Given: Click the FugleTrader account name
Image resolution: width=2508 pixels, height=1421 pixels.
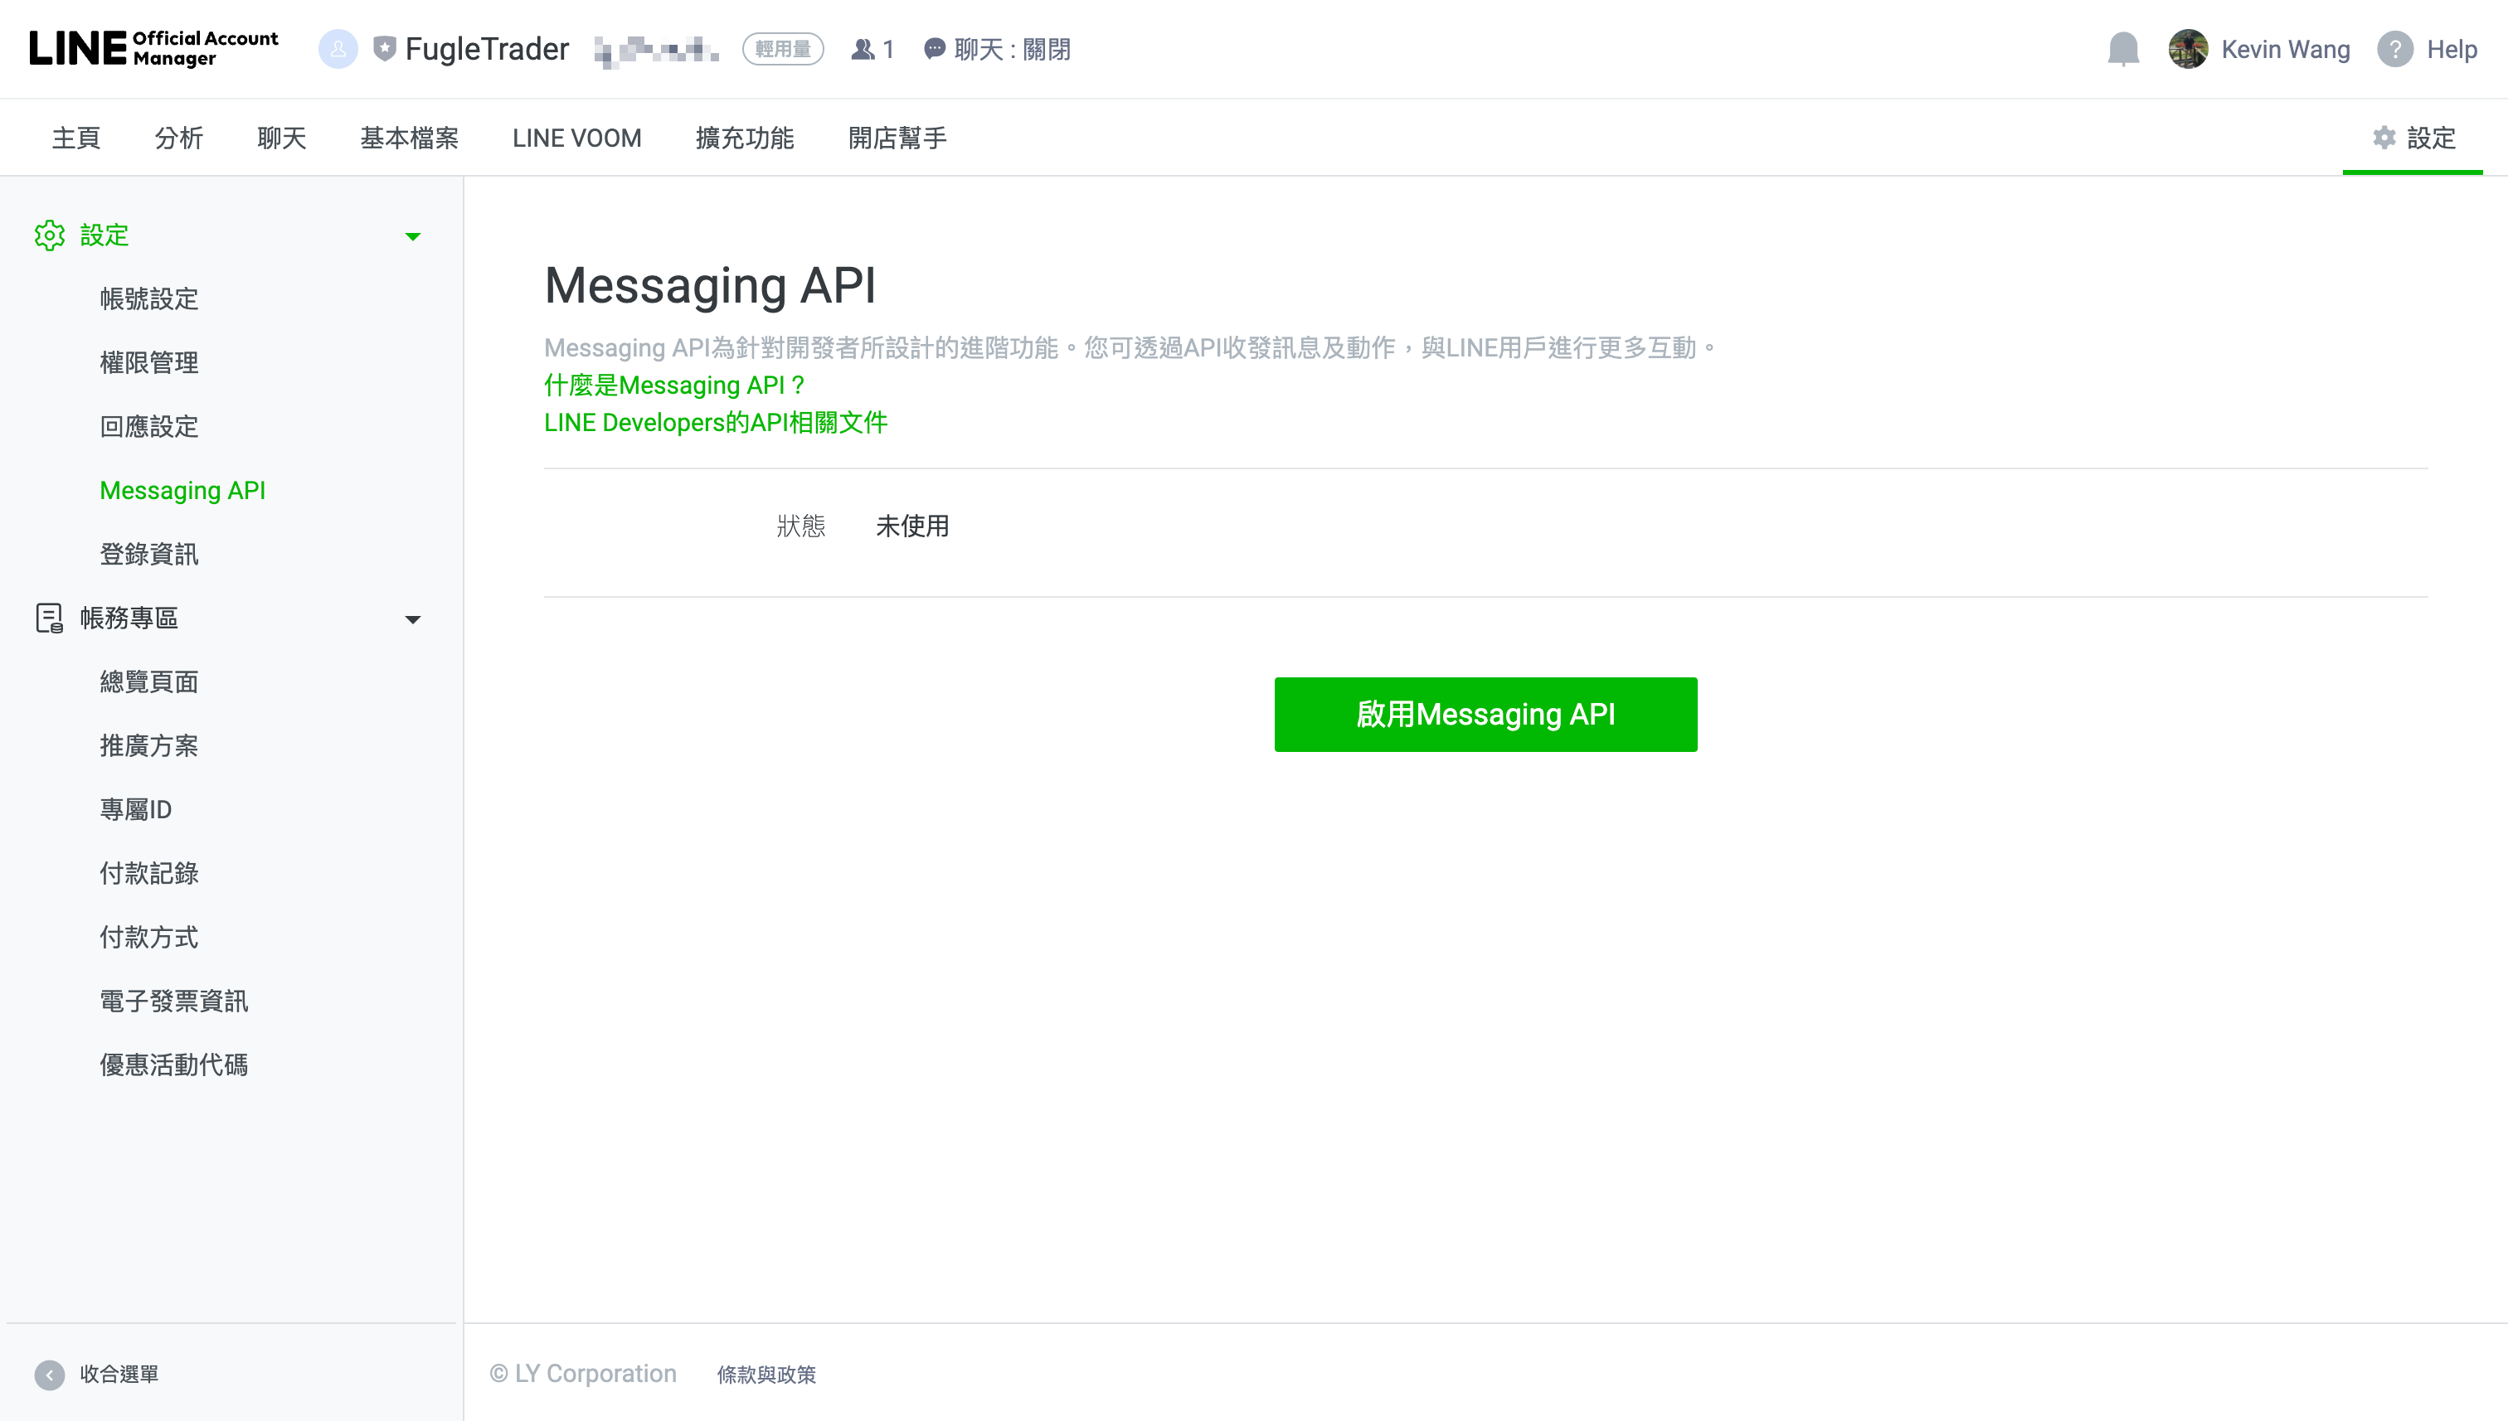Looking at the screenshot, I should pos(486,49).
